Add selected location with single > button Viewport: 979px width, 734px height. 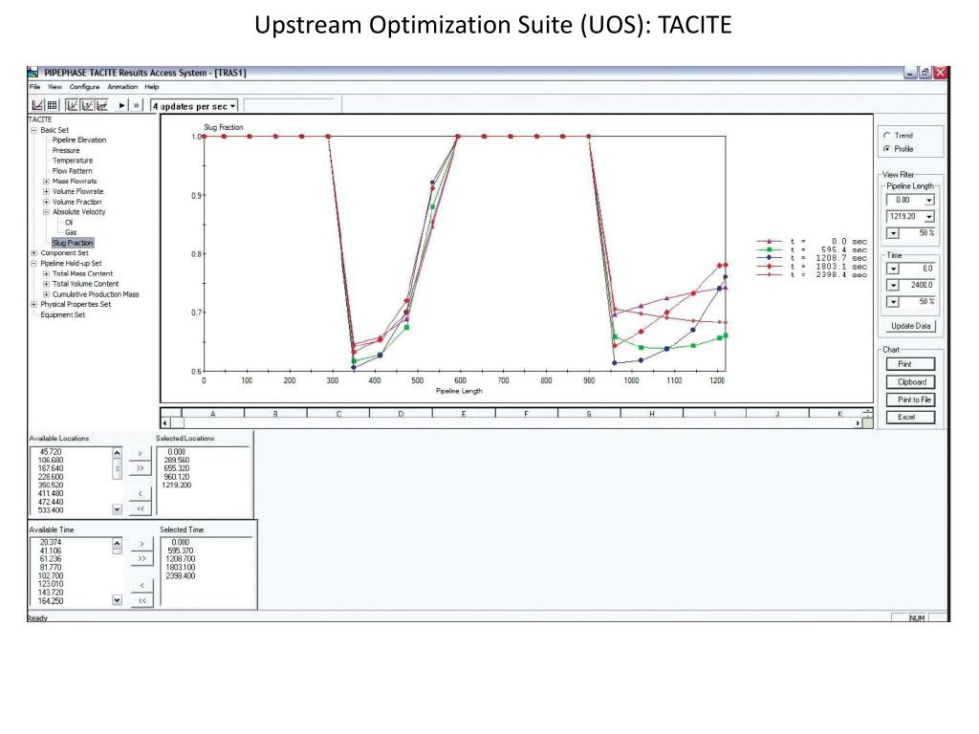coord(140,454)
